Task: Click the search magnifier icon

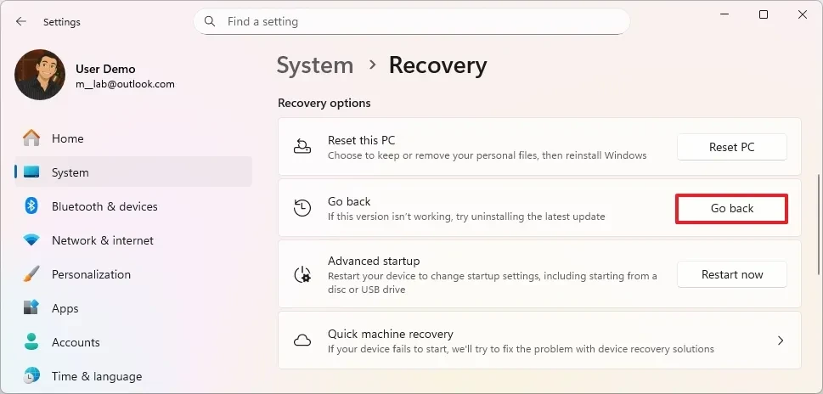Action: click(211, 21)
